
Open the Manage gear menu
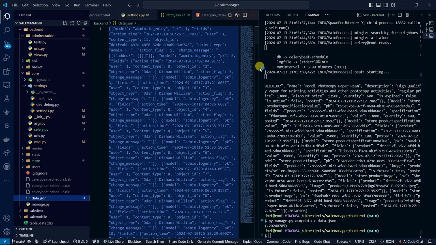pyautogui.click(x=7, y=232)
